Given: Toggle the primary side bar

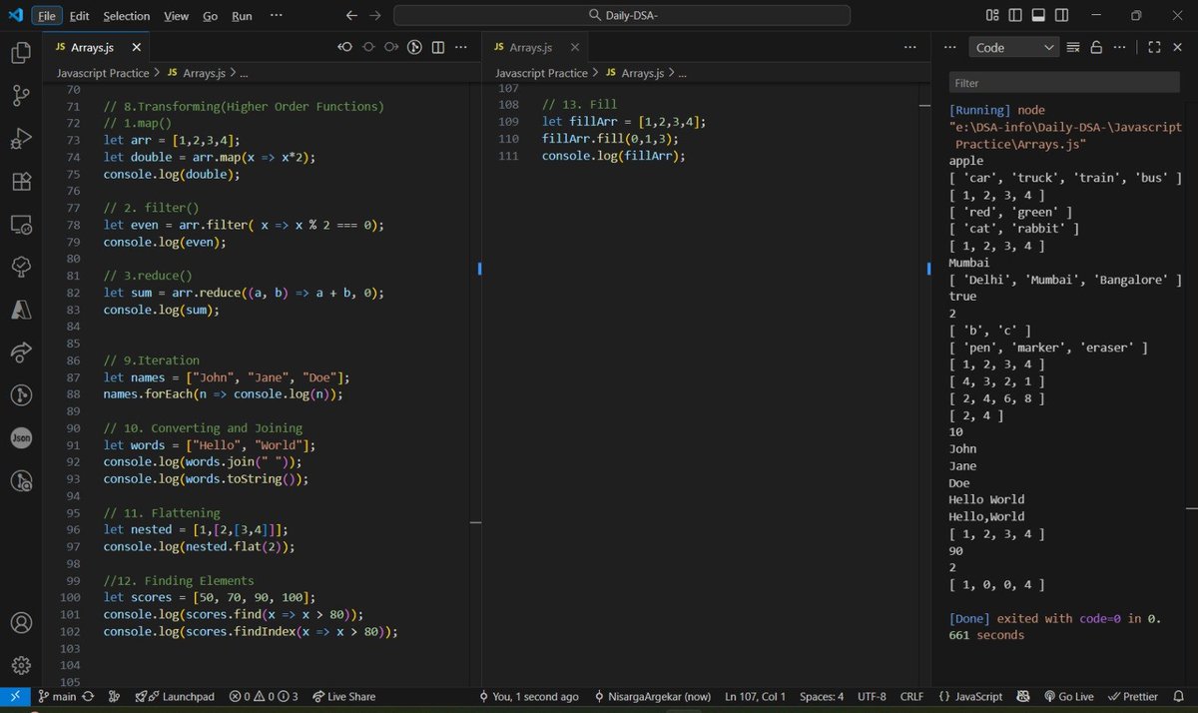Looking at the screenshot, I should [x=1015, y=15].
